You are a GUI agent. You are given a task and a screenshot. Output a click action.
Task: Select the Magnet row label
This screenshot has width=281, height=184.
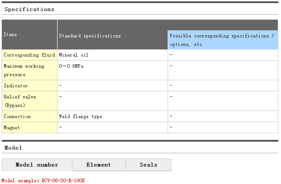[12, 127]
